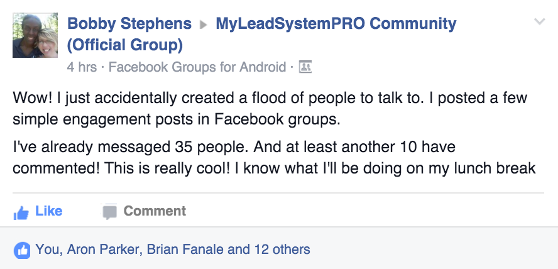Screen dimensions: 558x269
Task: Expand the post options chevron
Action: tap(540, 22)
